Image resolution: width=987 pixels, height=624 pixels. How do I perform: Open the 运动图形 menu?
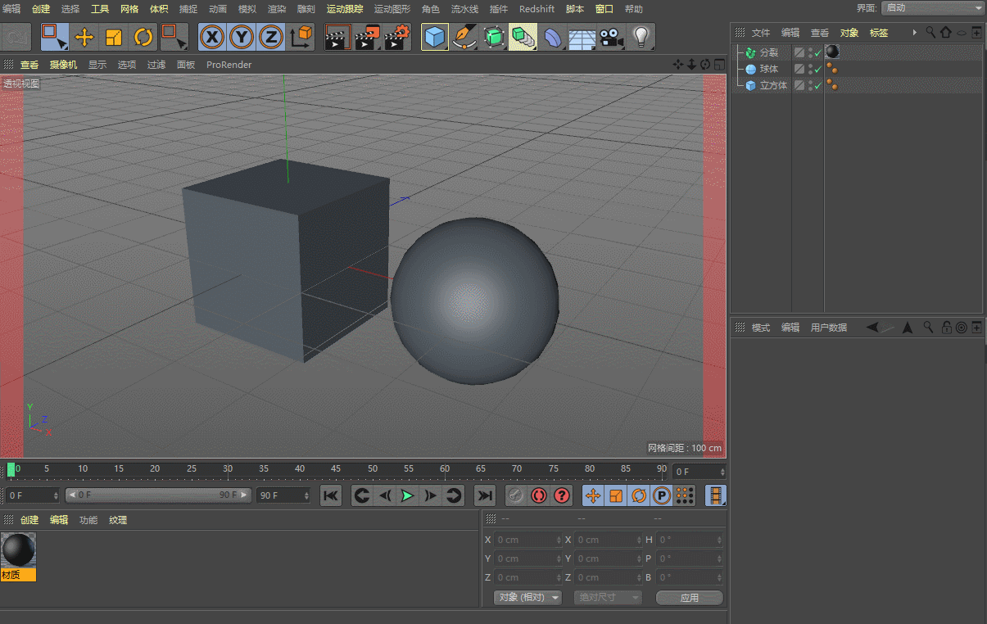pos(392,9)
